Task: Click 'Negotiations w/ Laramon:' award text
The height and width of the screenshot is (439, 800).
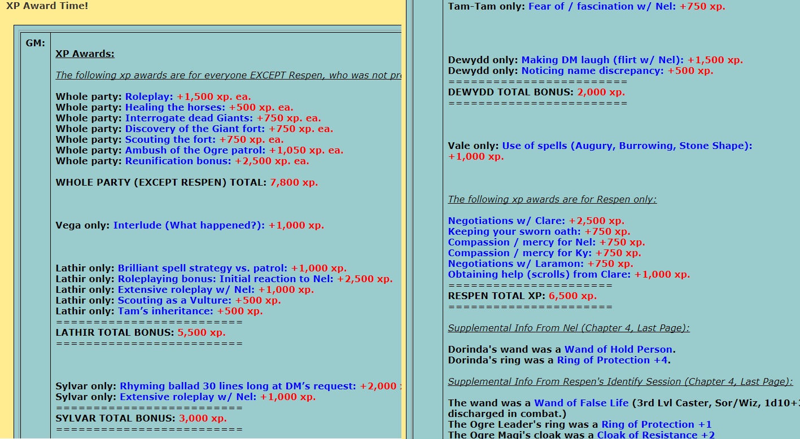Action: tap(516, 264)
